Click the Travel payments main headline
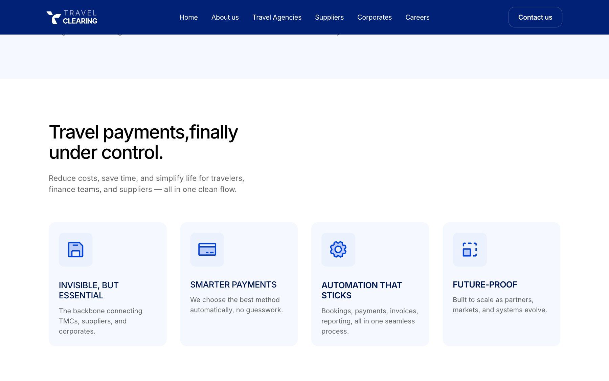 [x=143, y=142]
